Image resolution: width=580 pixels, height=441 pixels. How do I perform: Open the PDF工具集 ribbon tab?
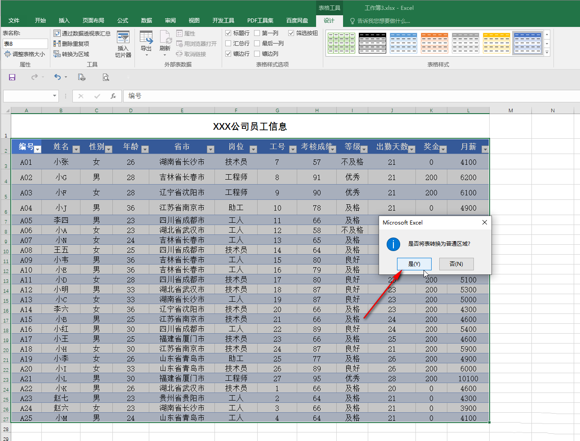click(x=260, y=21)
